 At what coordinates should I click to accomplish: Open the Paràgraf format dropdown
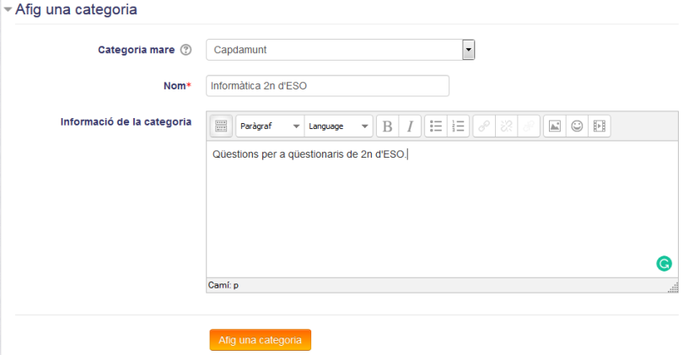click(x=270, y=126)
